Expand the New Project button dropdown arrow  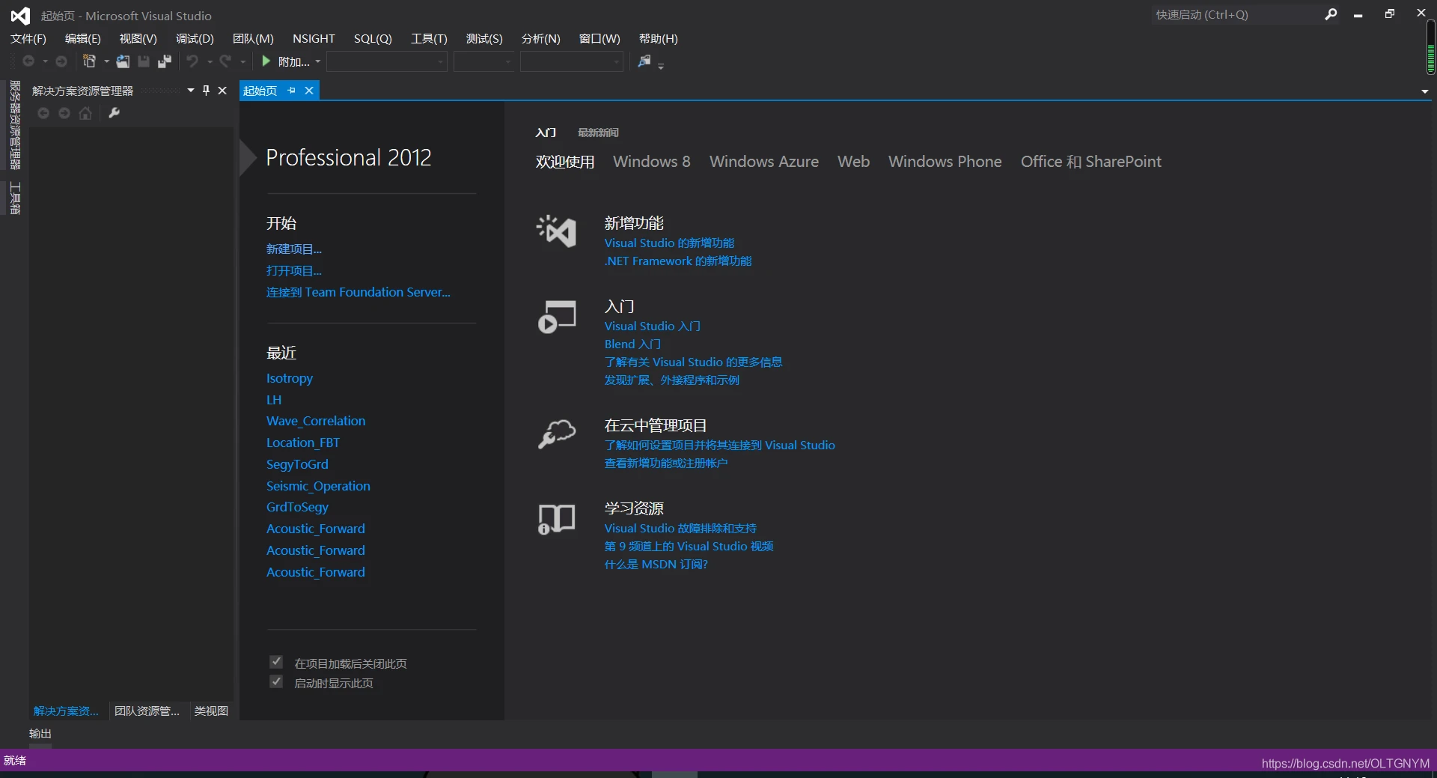click(x=106, y=61)
